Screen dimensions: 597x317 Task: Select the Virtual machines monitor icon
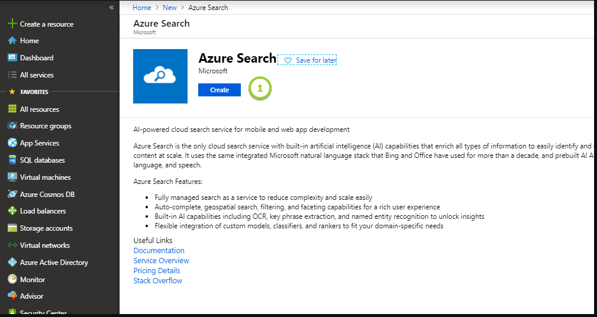click(x=12, y=177)
